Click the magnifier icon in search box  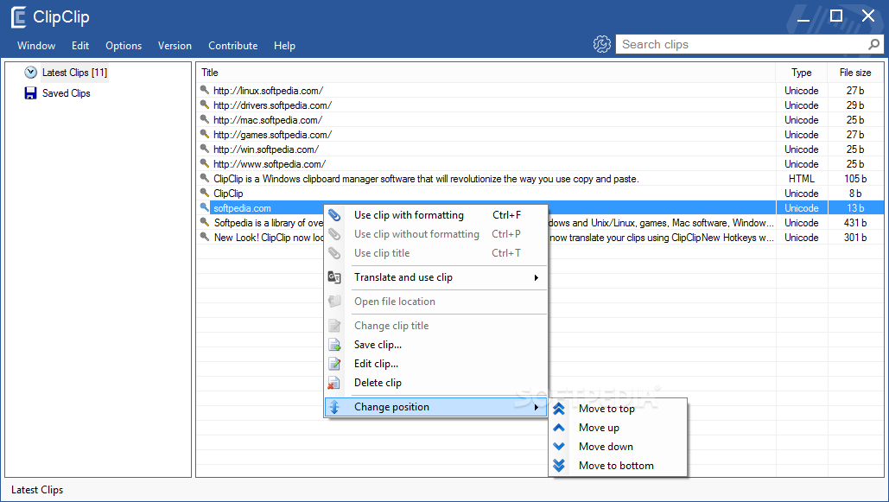[873, 44]
